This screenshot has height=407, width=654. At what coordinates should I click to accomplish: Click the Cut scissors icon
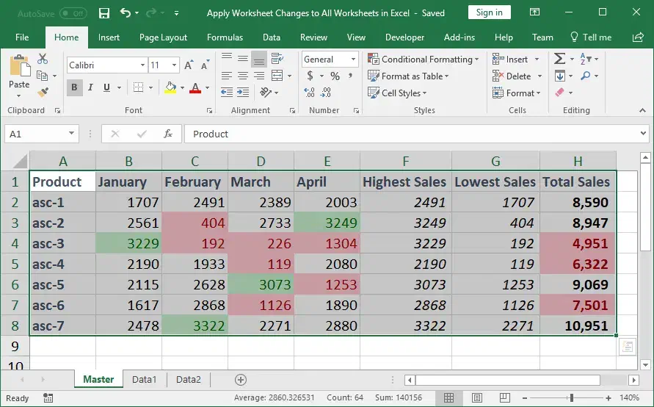pyautogui.click(x=43, y=59)
